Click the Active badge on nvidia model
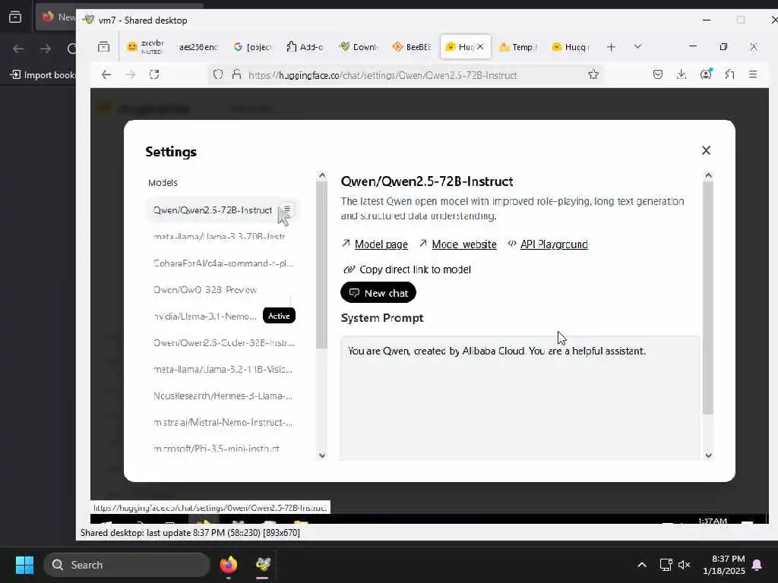This screenshot has height=583, width=778. point(279,316)
